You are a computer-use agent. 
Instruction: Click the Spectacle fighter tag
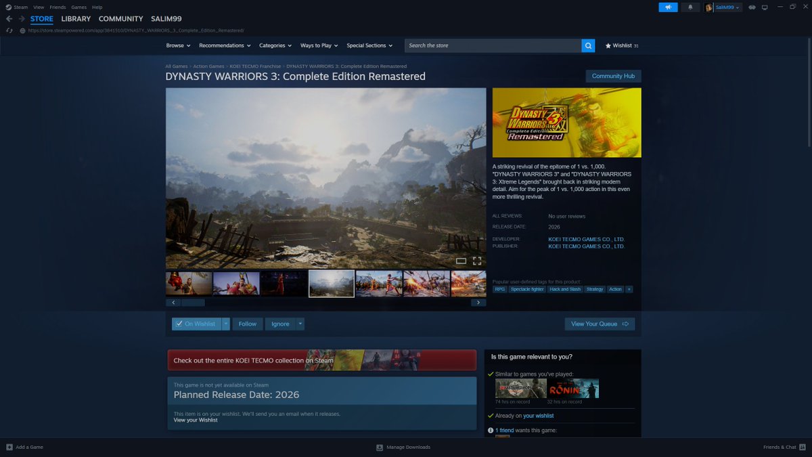[527, 289]
